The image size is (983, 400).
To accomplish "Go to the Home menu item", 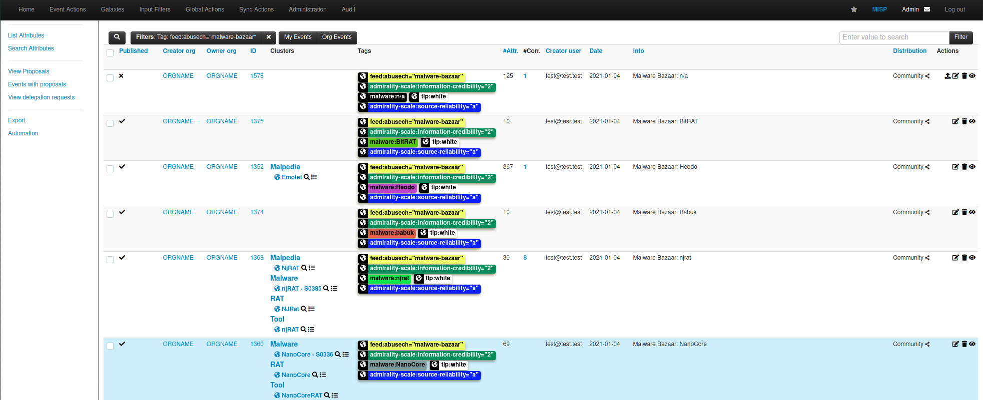I will (x=27, y=9).
